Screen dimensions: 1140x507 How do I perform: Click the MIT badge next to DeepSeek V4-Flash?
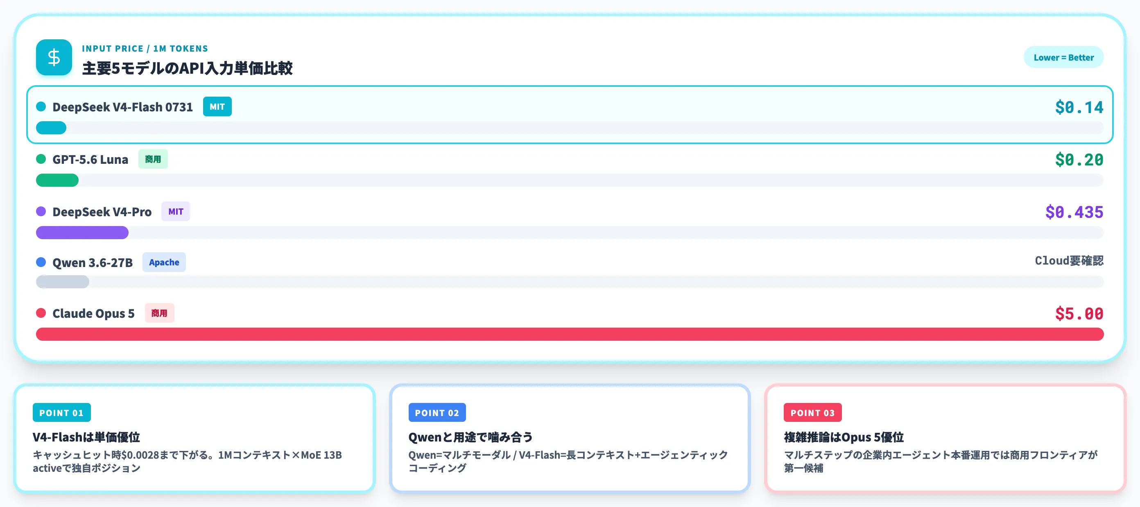click(217, 106)
